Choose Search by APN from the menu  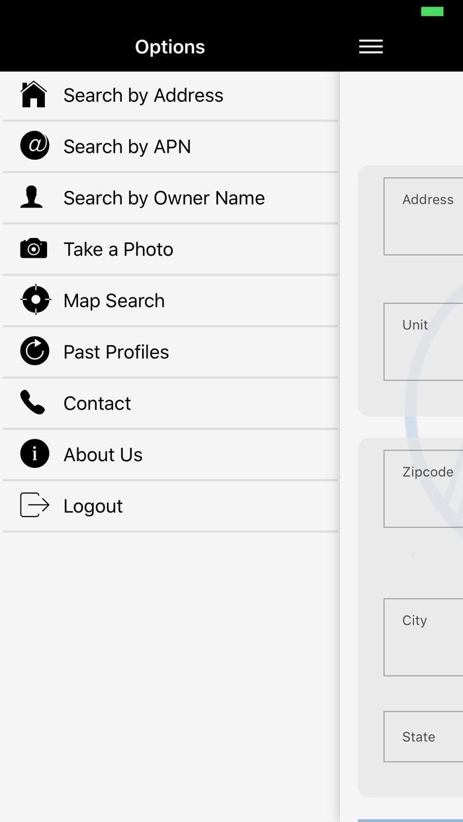pyautogui.click(x=127, y=147)
